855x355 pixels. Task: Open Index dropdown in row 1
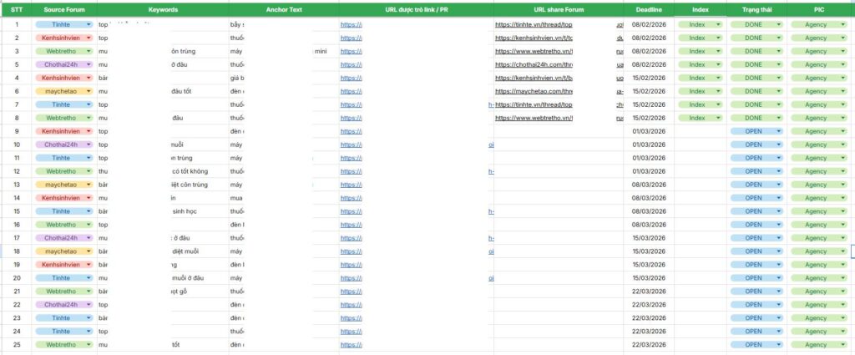coord(701,24)
